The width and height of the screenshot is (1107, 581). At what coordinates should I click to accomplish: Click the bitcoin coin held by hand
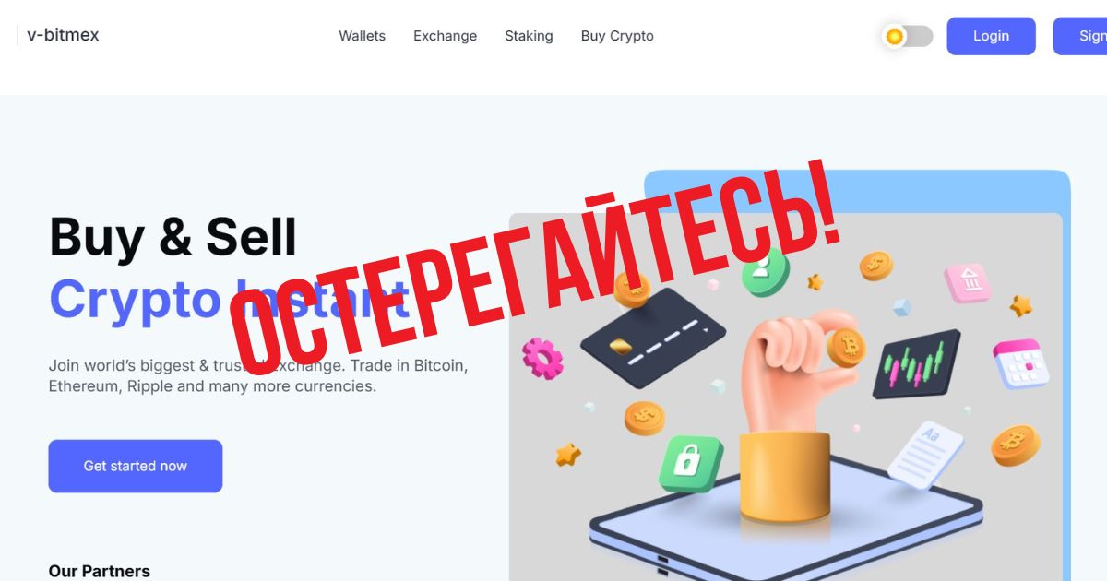pos(846,349)
